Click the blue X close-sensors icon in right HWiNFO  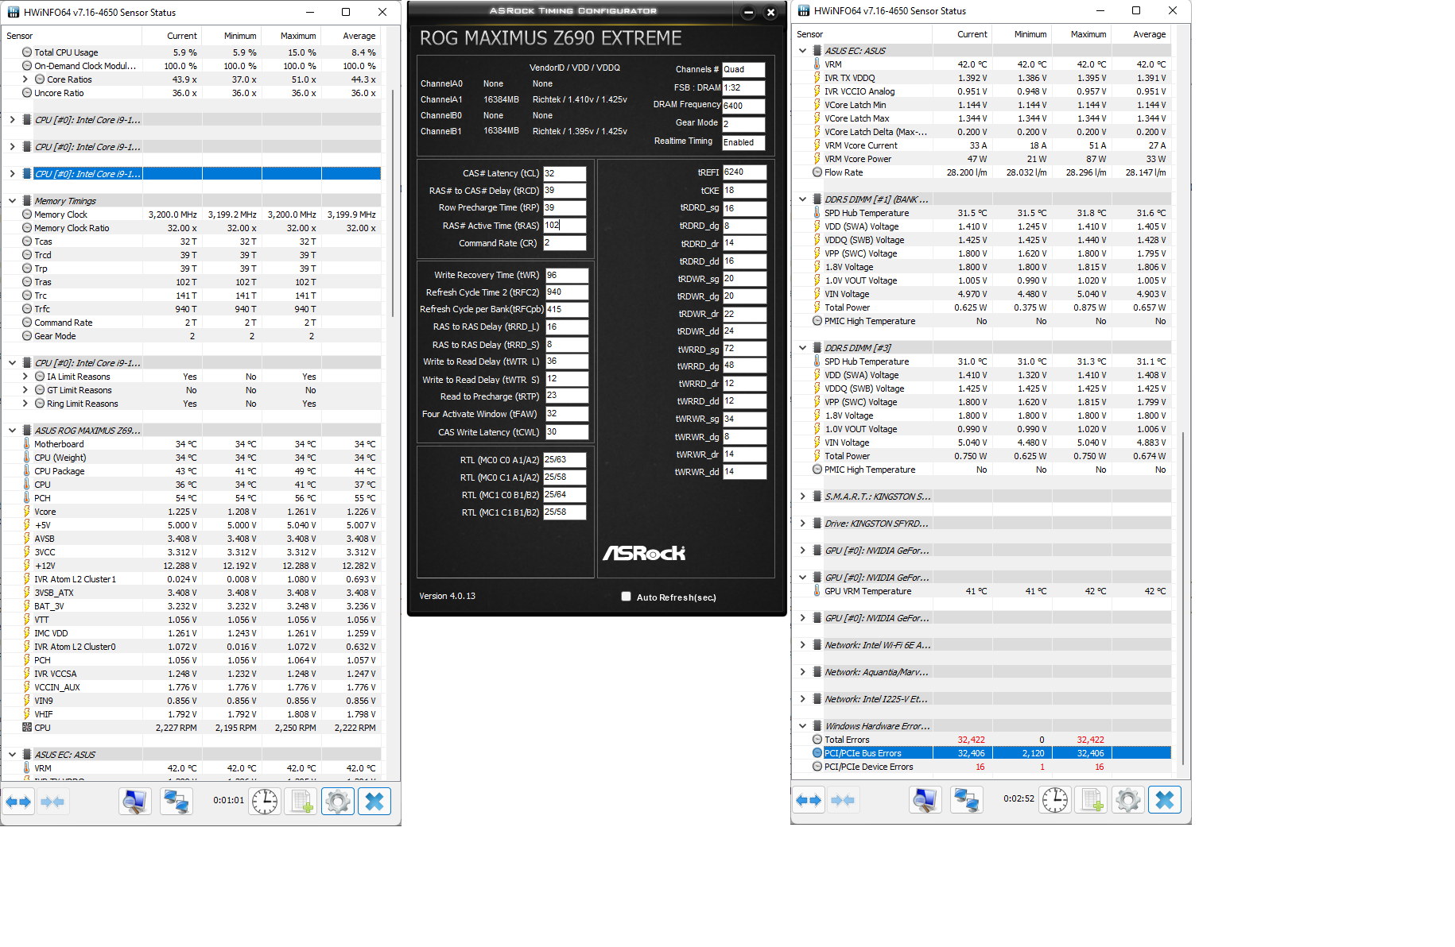1165,800
